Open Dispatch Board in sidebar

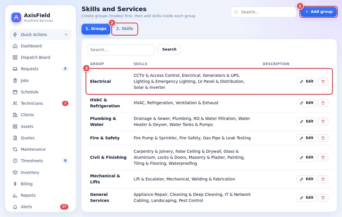click(x=40, y=57)
